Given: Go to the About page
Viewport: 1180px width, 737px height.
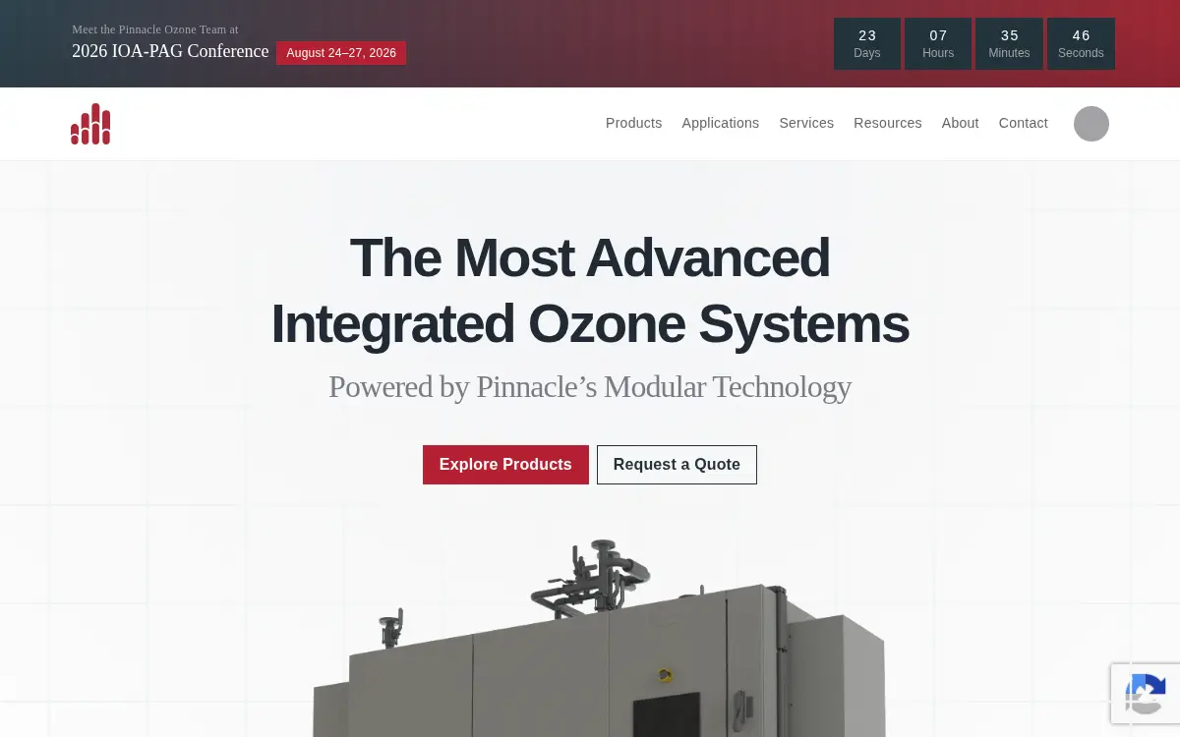Looking at the screenshot, I should 960,123.
